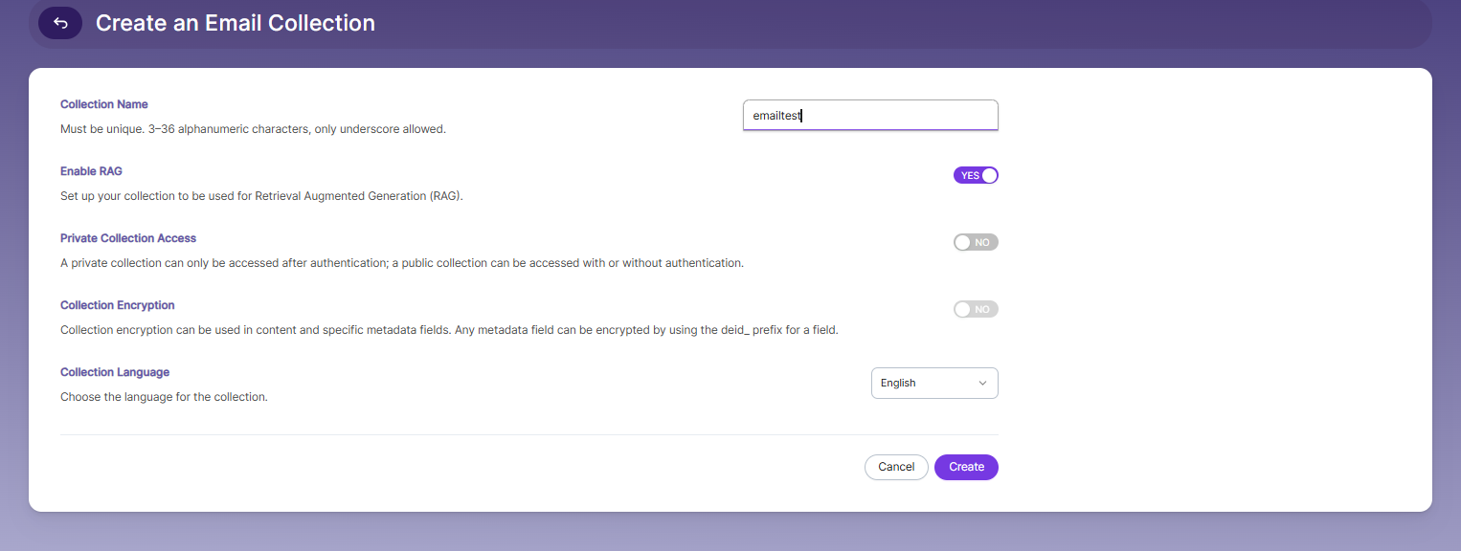Click the Collection Encryption label

click(x=118, y=305)
